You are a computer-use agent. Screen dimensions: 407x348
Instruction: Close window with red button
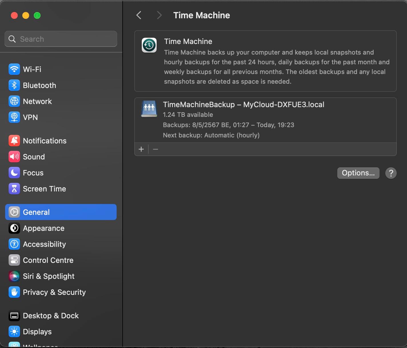(14, 15)
